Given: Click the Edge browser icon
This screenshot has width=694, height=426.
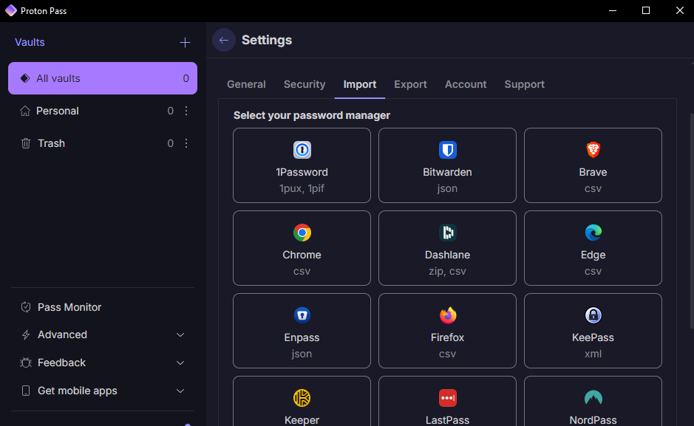Looking at the screenshot, I should tap(593, 233).
